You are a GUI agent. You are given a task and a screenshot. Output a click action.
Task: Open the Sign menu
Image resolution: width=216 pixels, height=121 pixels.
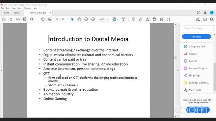[x=20, y=8]
